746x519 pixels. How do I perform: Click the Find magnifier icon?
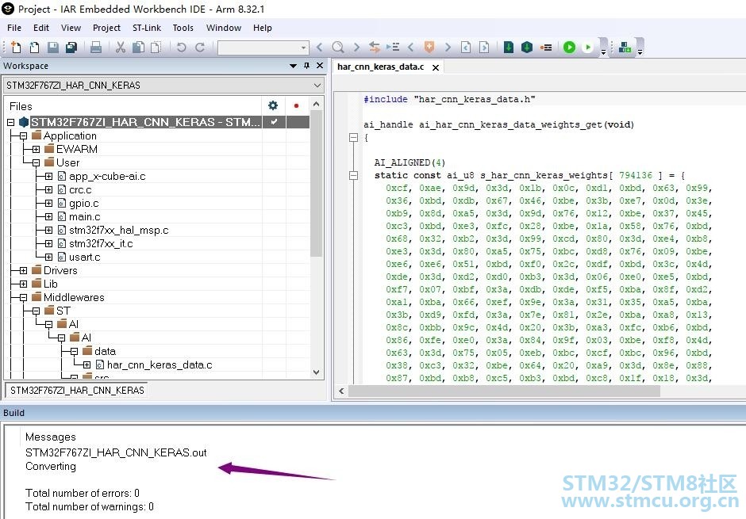click(x=338, y=47)
